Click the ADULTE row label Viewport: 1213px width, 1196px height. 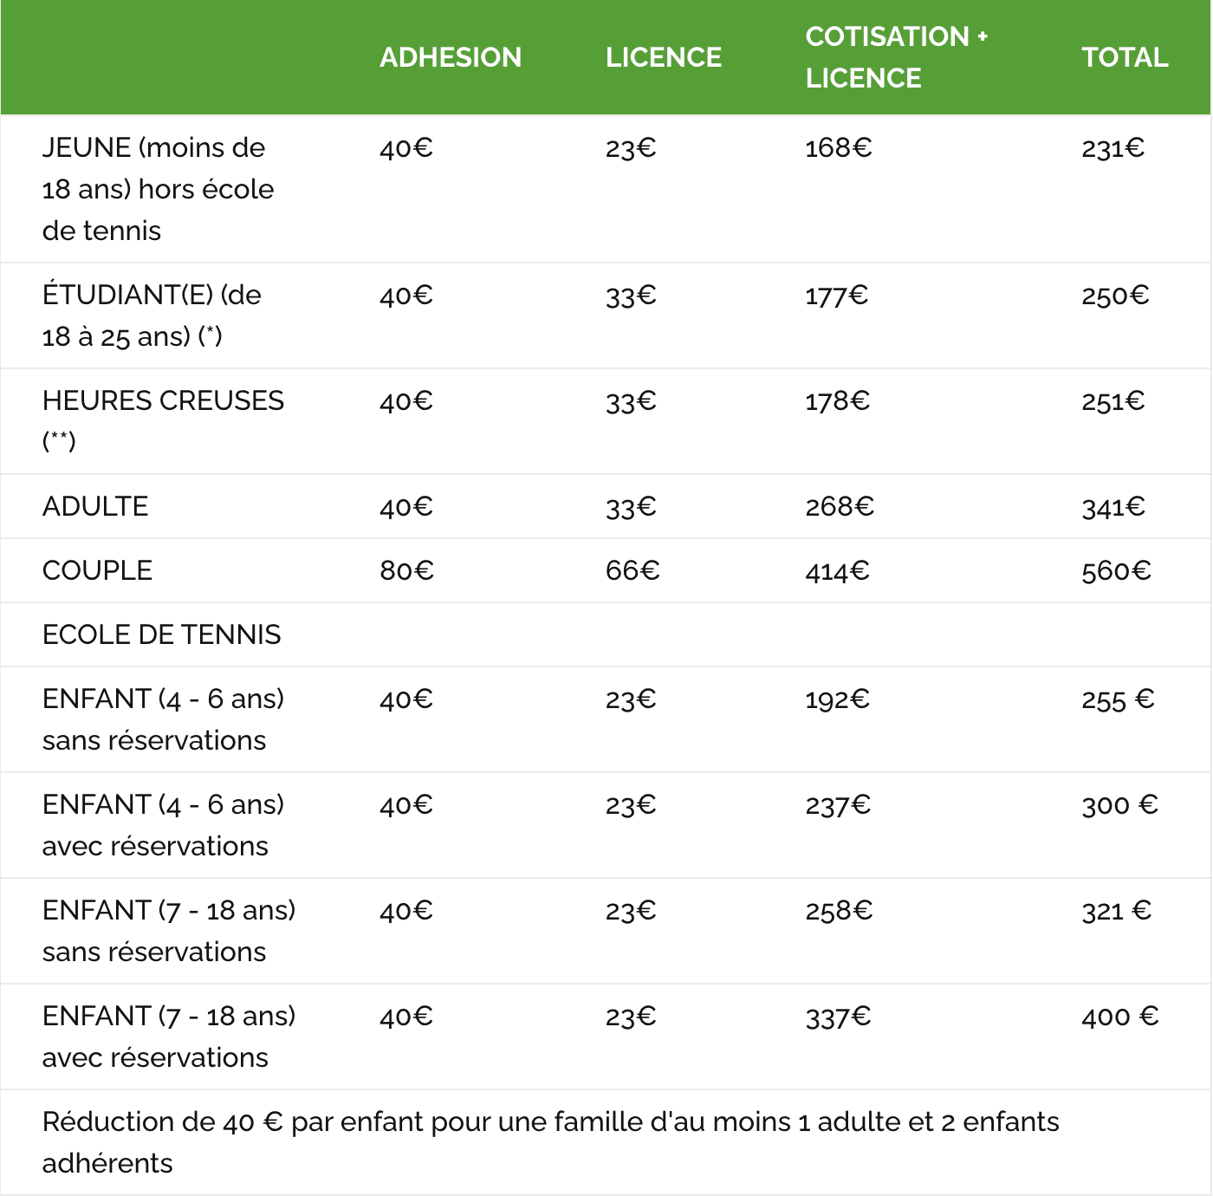[95, 506]
